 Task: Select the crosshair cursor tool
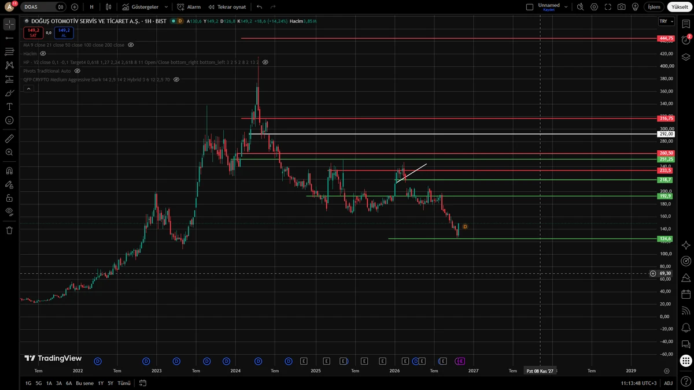tap(9, 24)
